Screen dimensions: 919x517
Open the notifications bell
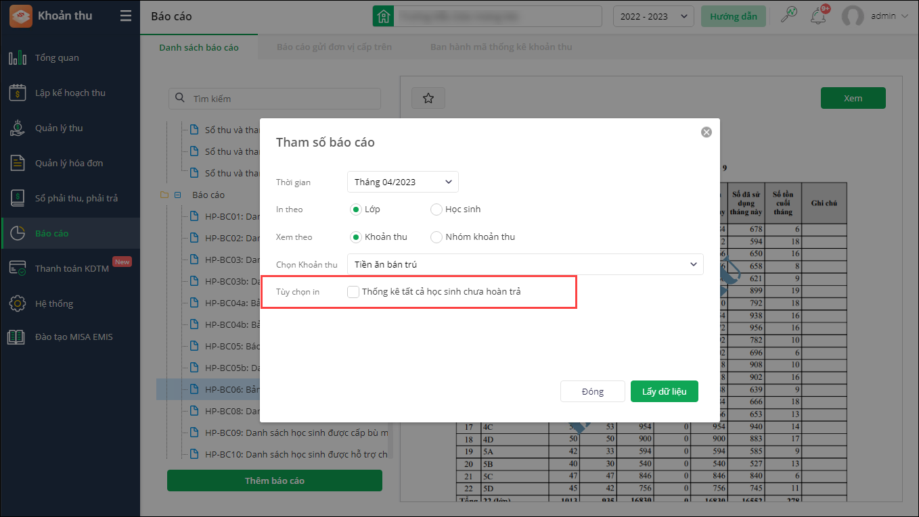[x=818, y=16]
